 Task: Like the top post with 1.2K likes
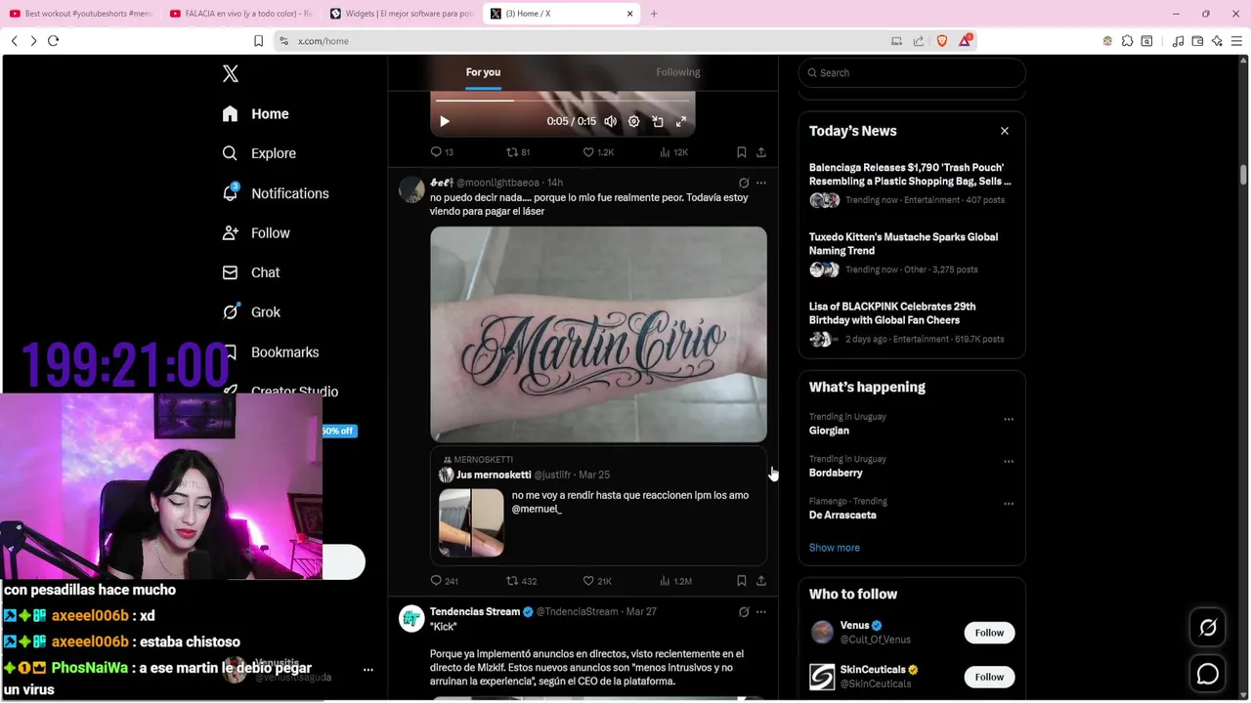pyautogui.click(x=598, y=152)
